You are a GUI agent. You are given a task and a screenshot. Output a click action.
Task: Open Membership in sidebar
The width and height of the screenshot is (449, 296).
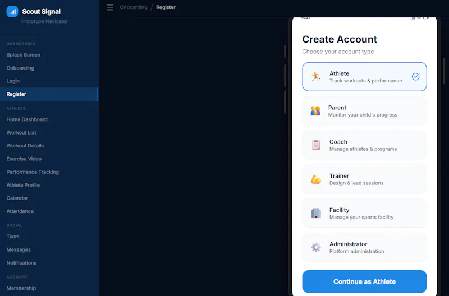point(49,288)
